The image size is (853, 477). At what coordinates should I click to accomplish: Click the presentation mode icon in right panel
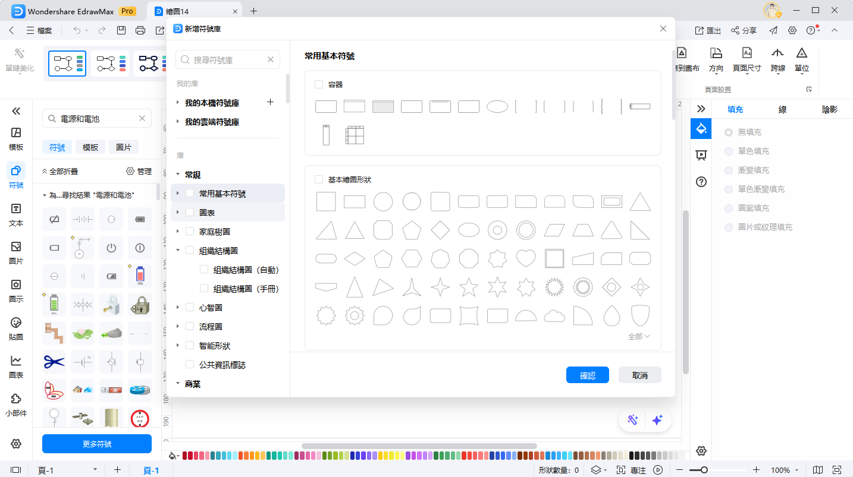pyautogui.click(x=701, y=155)
